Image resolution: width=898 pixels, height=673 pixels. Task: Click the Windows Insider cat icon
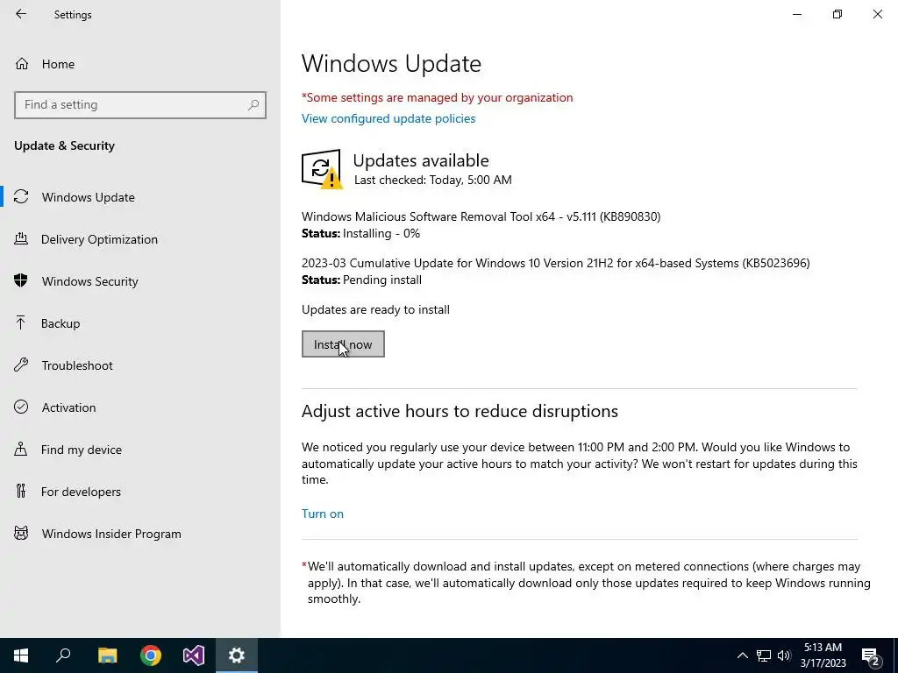21,534
